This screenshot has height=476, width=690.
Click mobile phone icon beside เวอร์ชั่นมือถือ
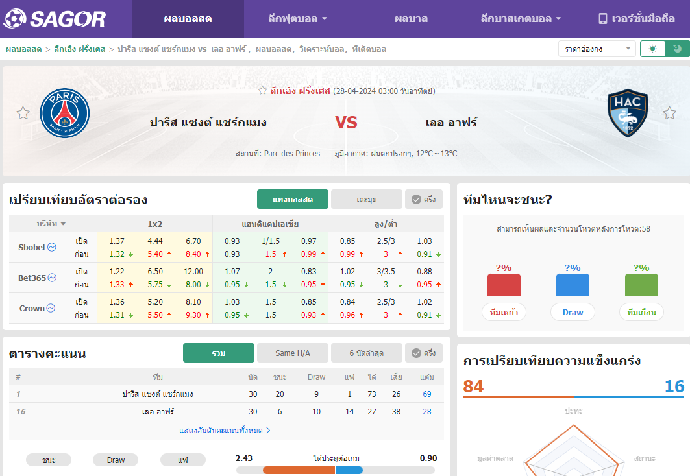tap(602, 18)
